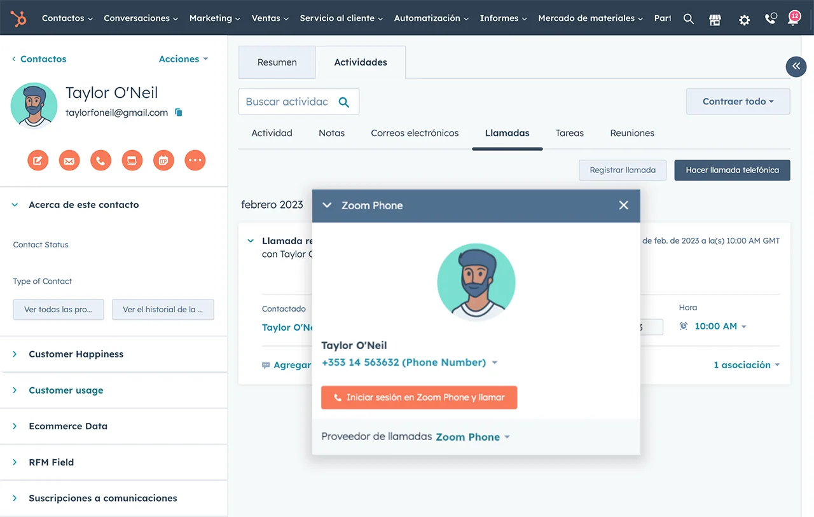Open the Acciones dropdown
The height and width of the screenshot is (517, 814).
click(183, 59)
